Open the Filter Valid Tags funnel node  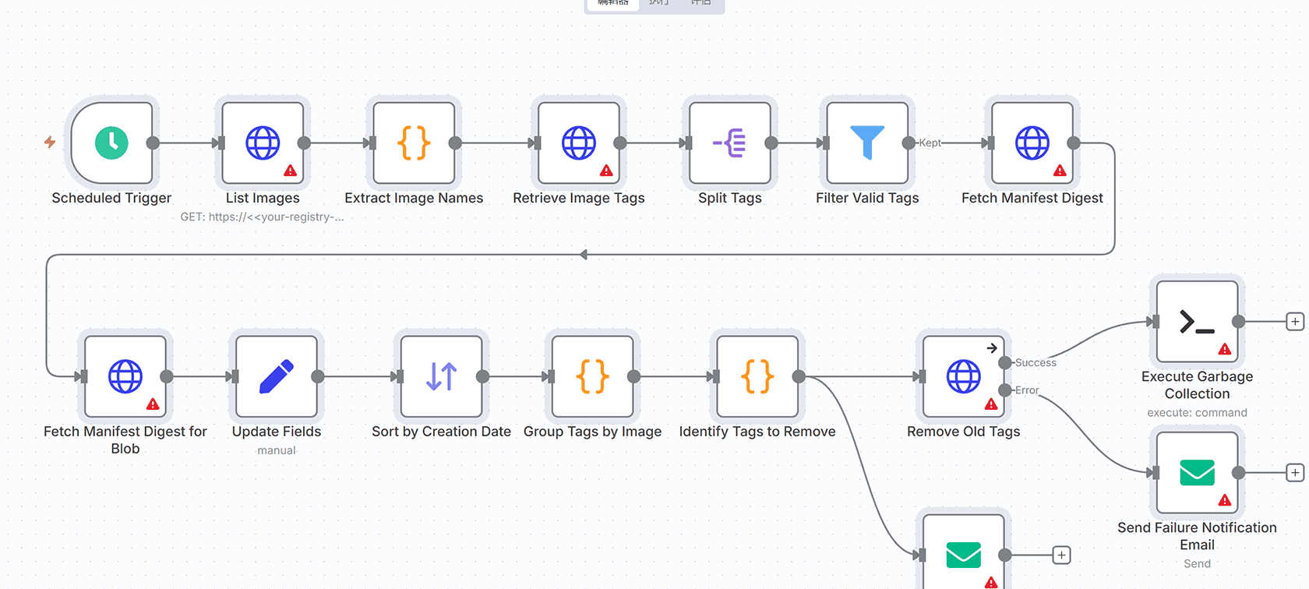pyautogui.click(x=866, y=143)
